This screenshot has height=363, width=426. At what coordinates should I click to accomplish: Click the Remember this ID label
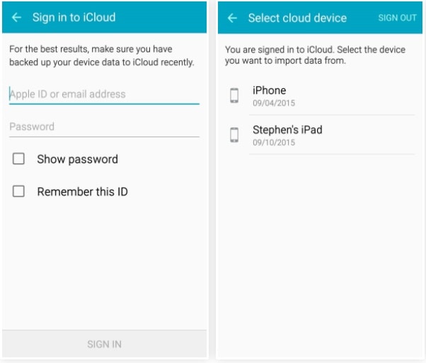click(x=82, y=192)
